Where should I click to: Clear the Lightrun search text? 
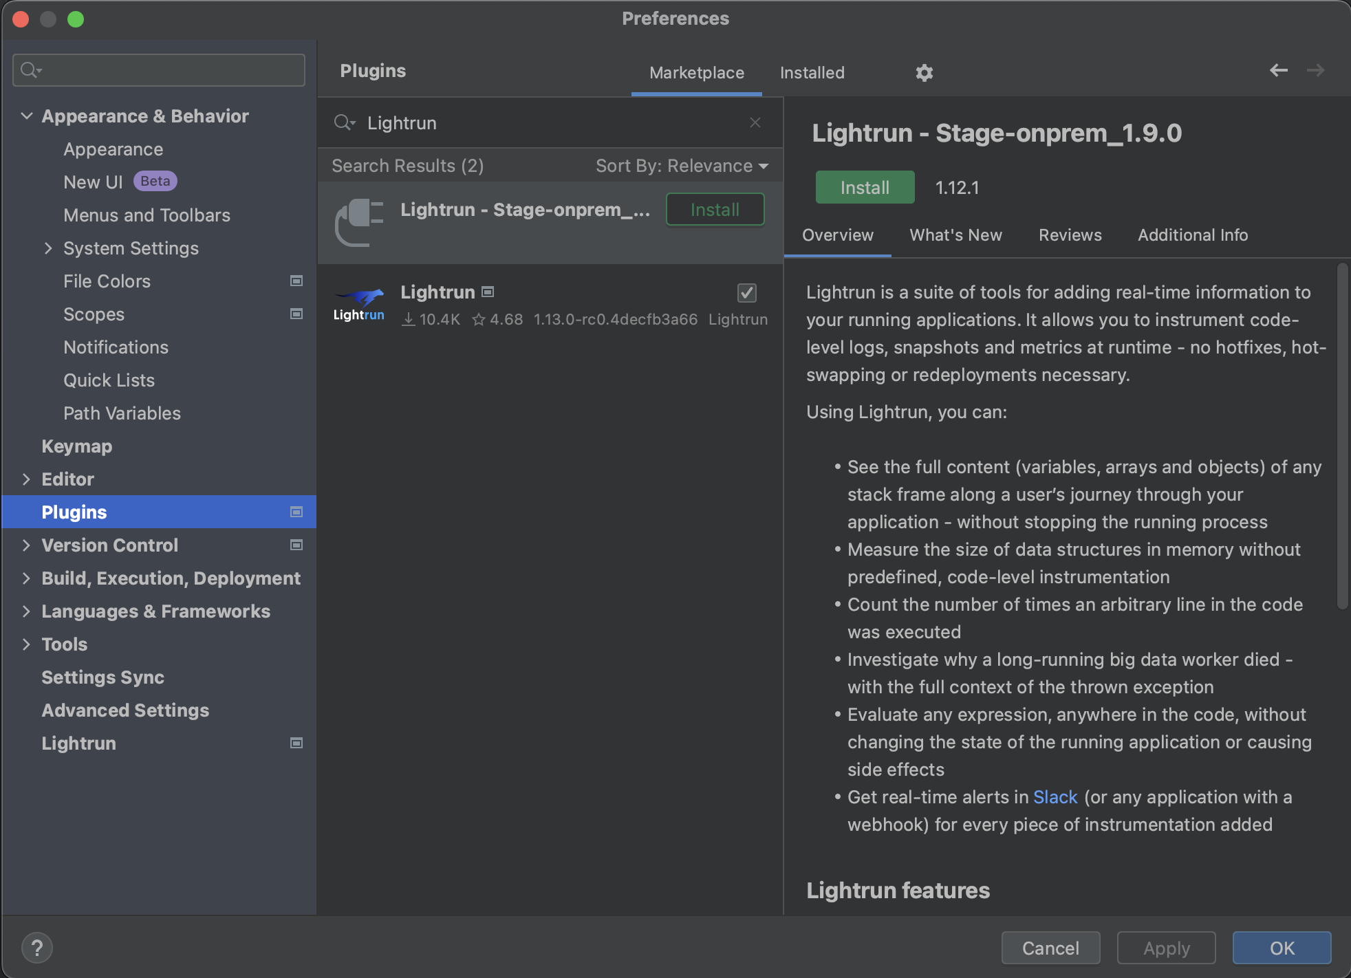coord(755,122)
